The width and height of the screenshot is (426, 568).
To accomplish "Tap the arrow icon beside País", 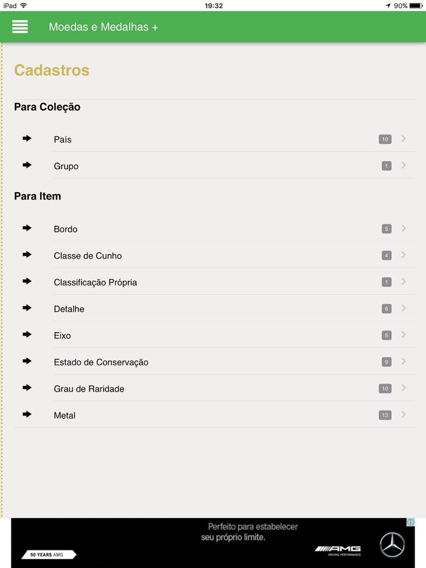I will (x=27, y=139).
